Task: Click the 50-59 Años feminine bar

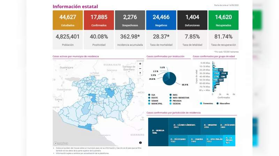Action: click(215, 80)
